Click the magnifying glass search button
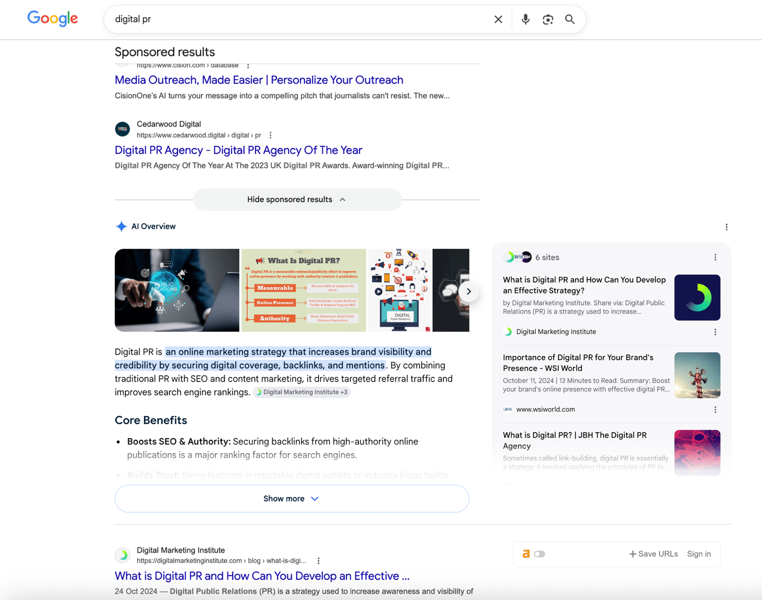 point(570,20)
